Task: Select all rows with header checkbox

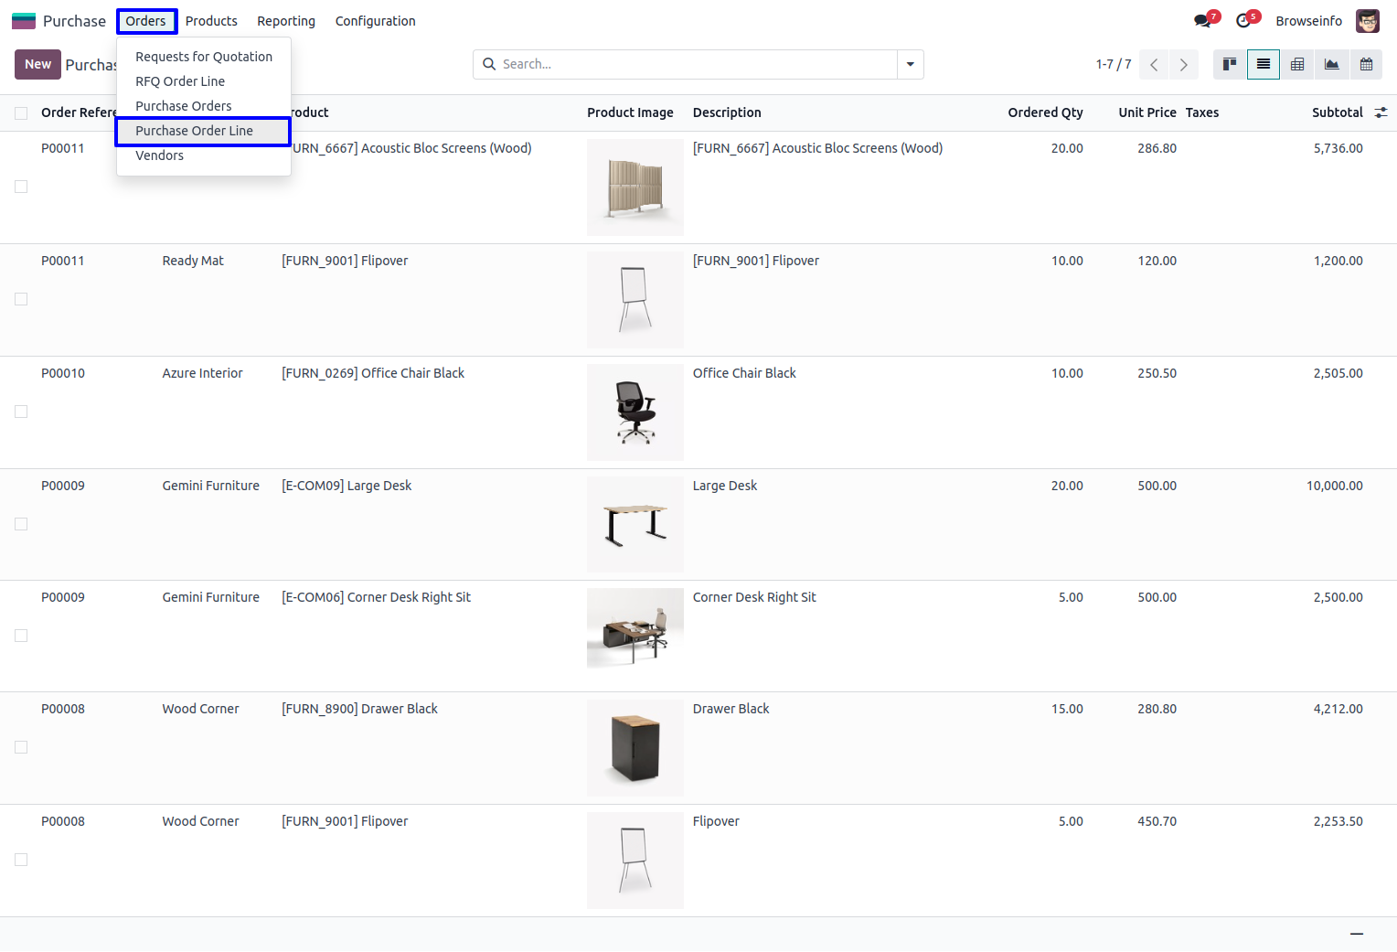Action: (x=21, y=113)
